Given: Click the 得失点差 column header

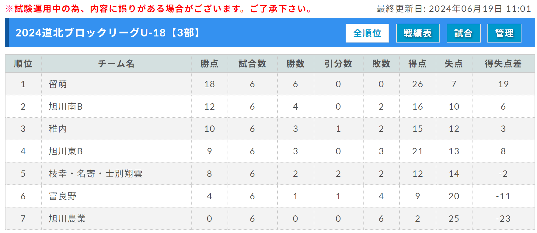Looking at the screenshot, I should [503, 64].
